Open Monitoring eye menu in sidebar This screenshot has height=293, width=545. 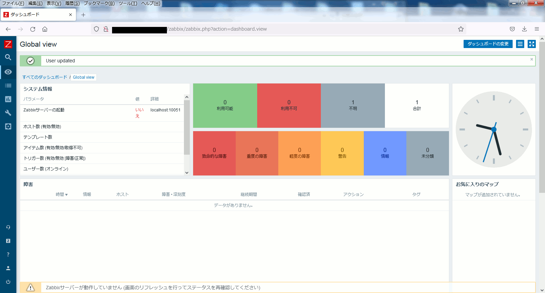point(8,72)
